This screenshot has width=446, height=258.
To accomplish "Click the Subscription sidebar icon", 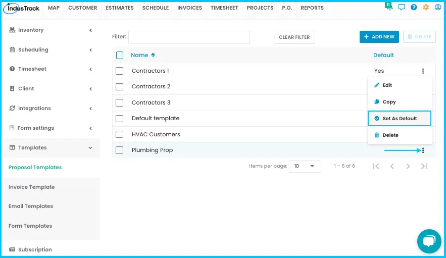I will 12,249.
